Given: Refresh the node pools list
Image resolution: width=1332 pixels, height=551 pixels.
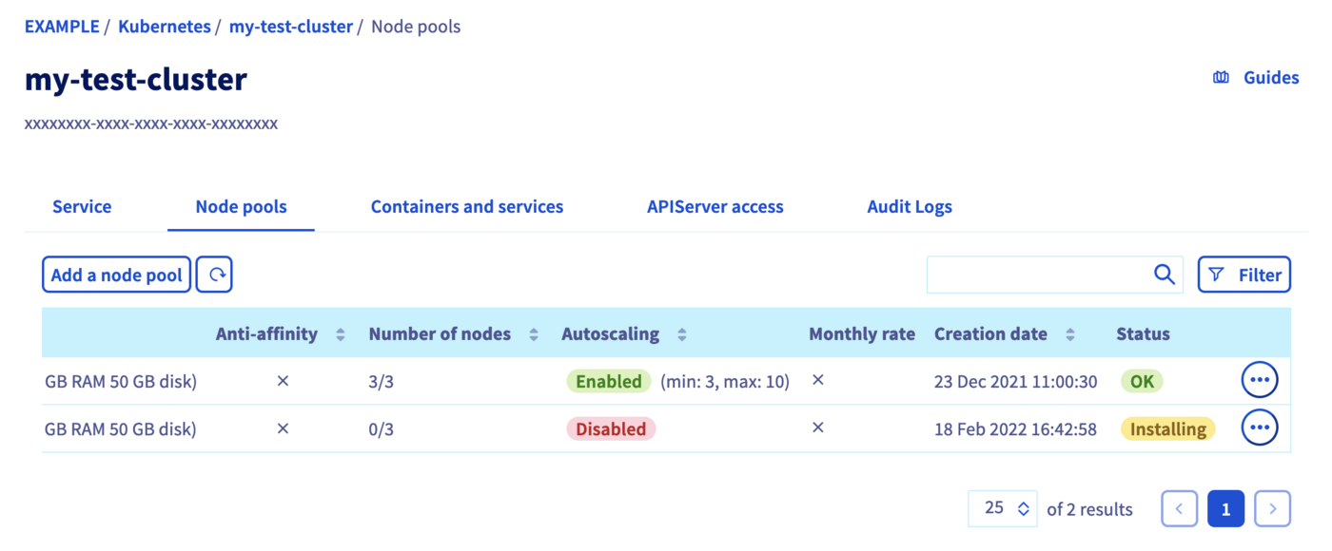Looking at the screenshot, I should tap(214, 275).
